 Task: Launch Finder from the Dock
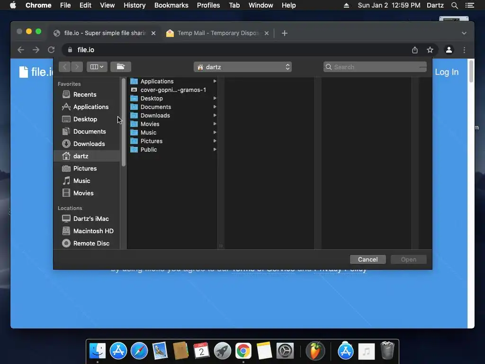(x=98, y=351)
